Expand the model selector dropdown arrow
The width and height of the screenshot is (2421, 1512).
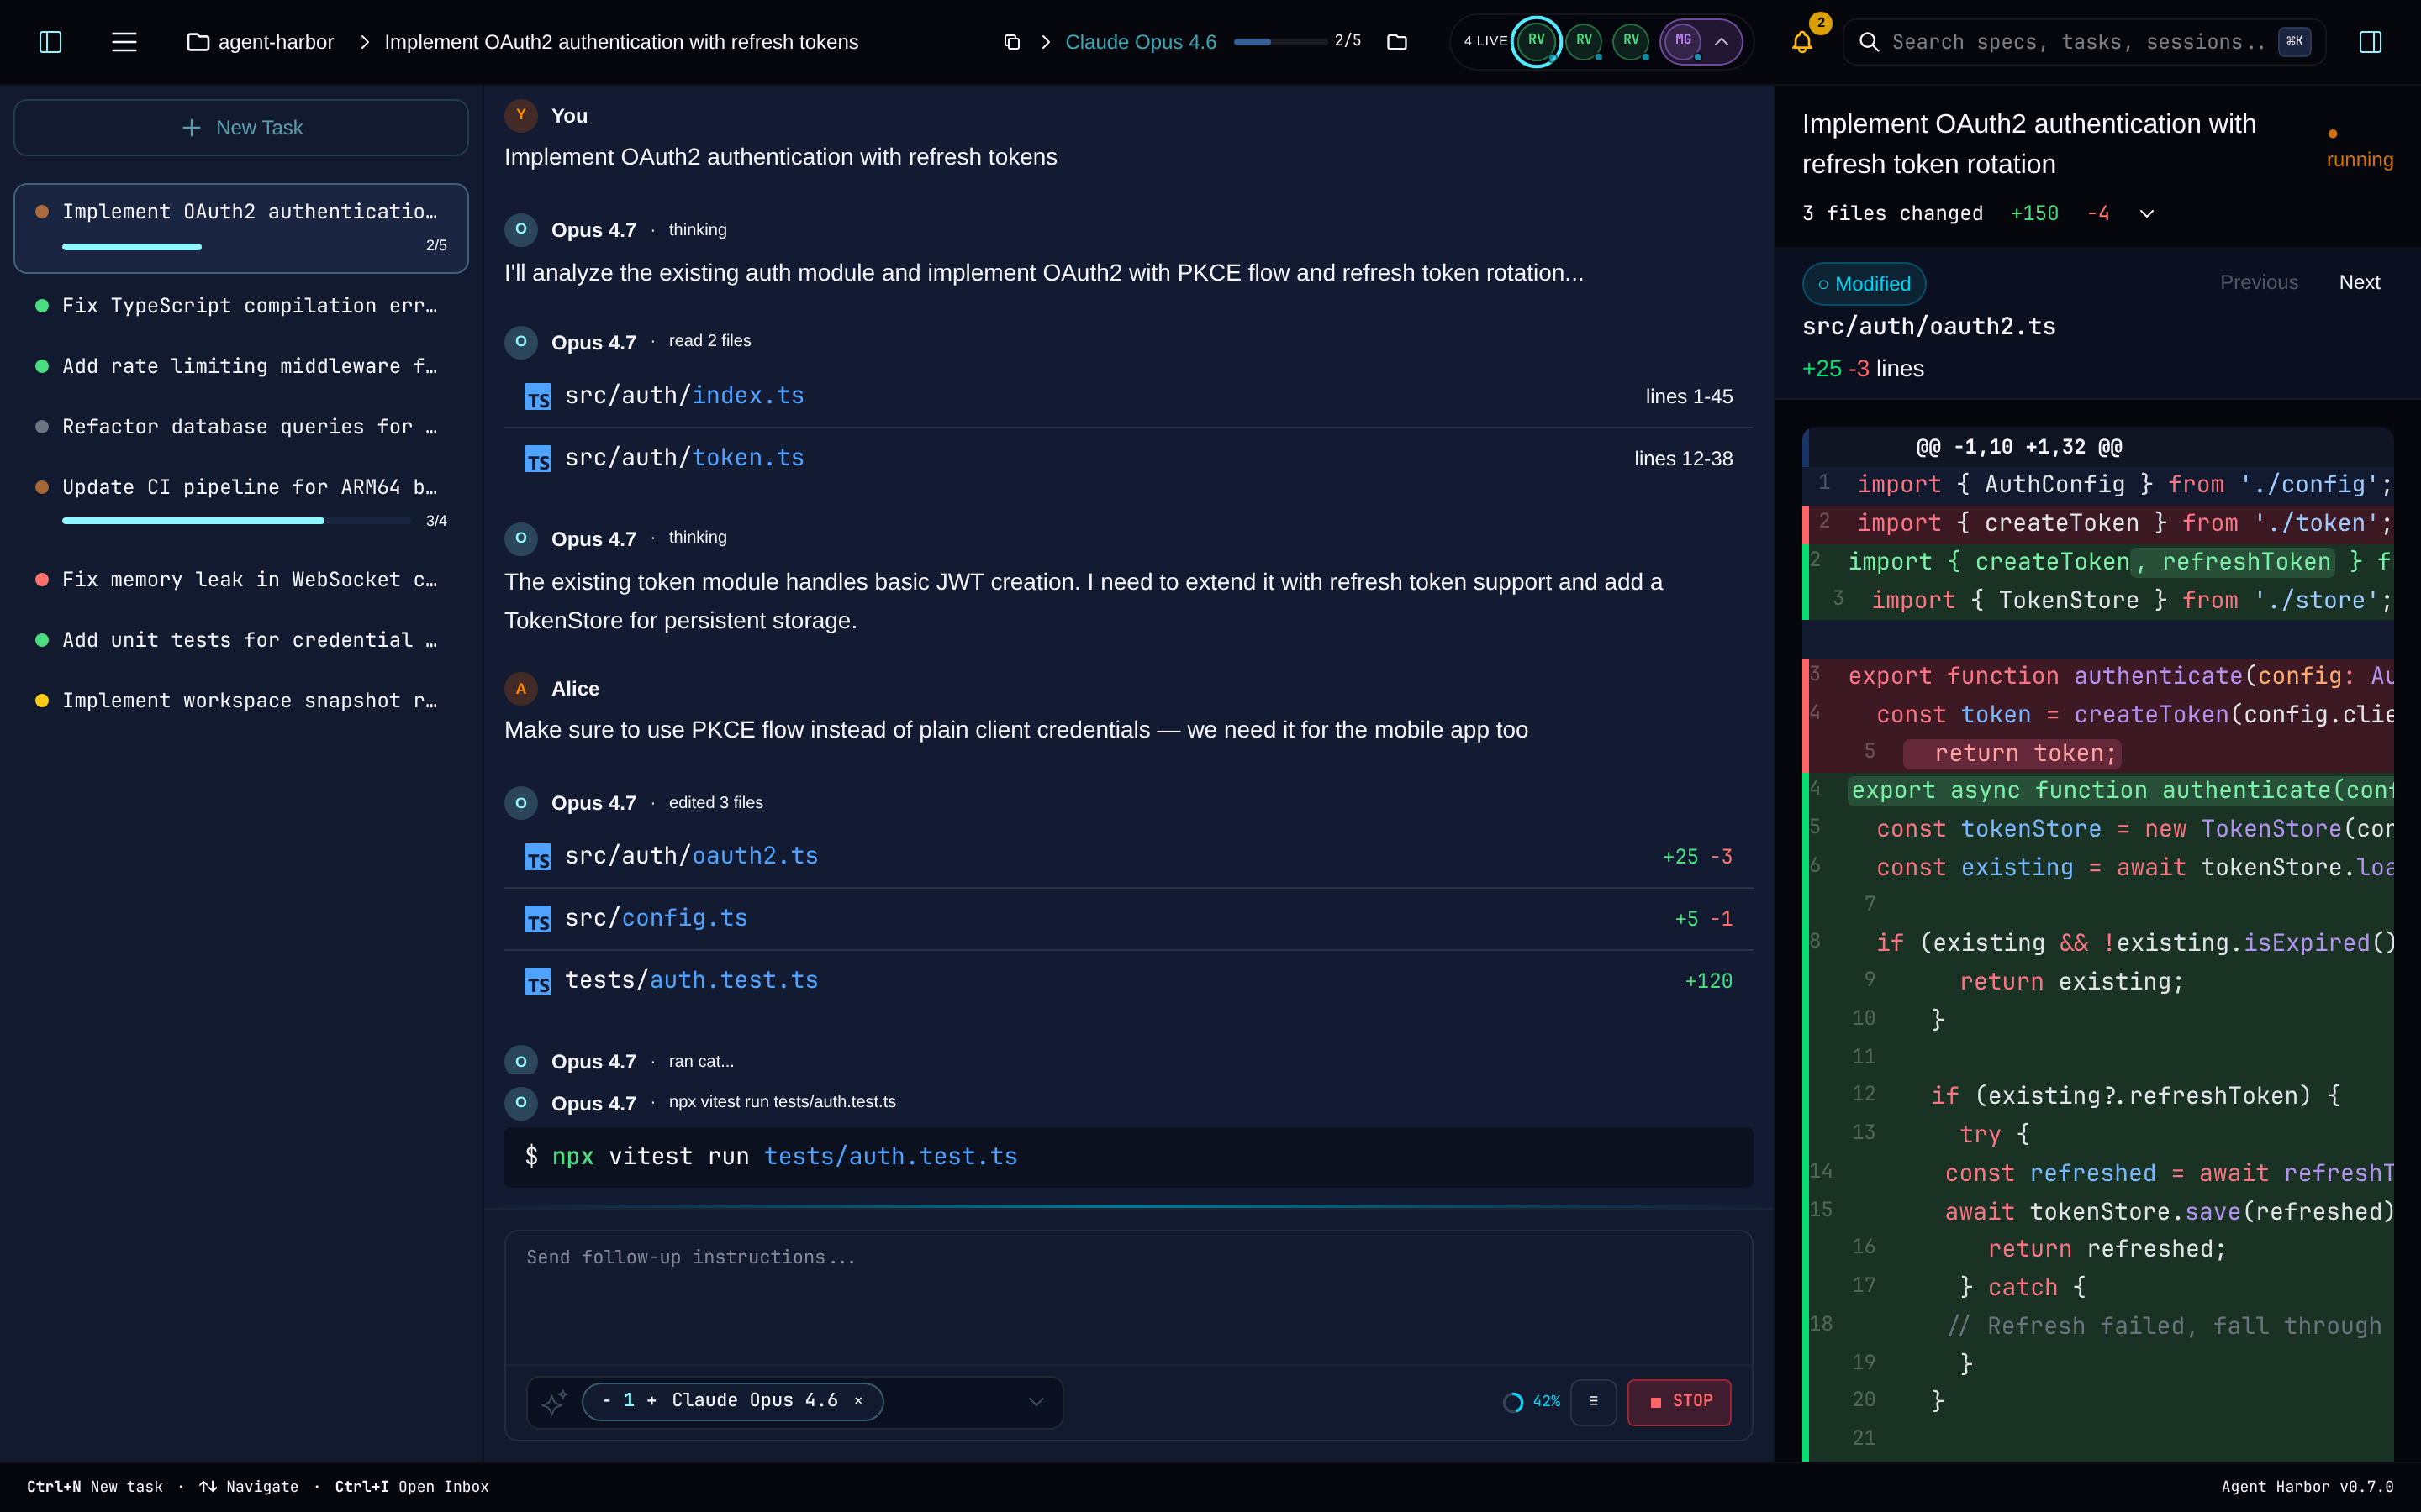pos(1036,1402)
